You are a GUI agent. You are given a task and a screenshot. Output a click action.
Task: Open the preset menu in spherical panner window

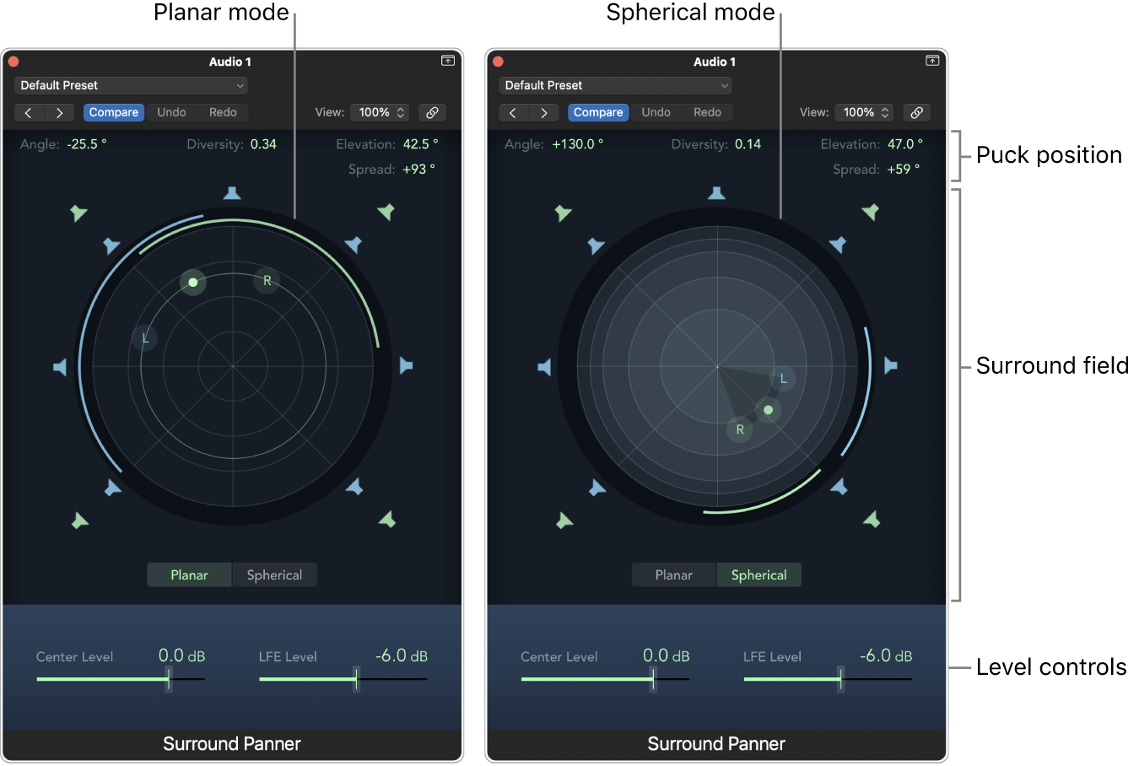pos(615,85)
